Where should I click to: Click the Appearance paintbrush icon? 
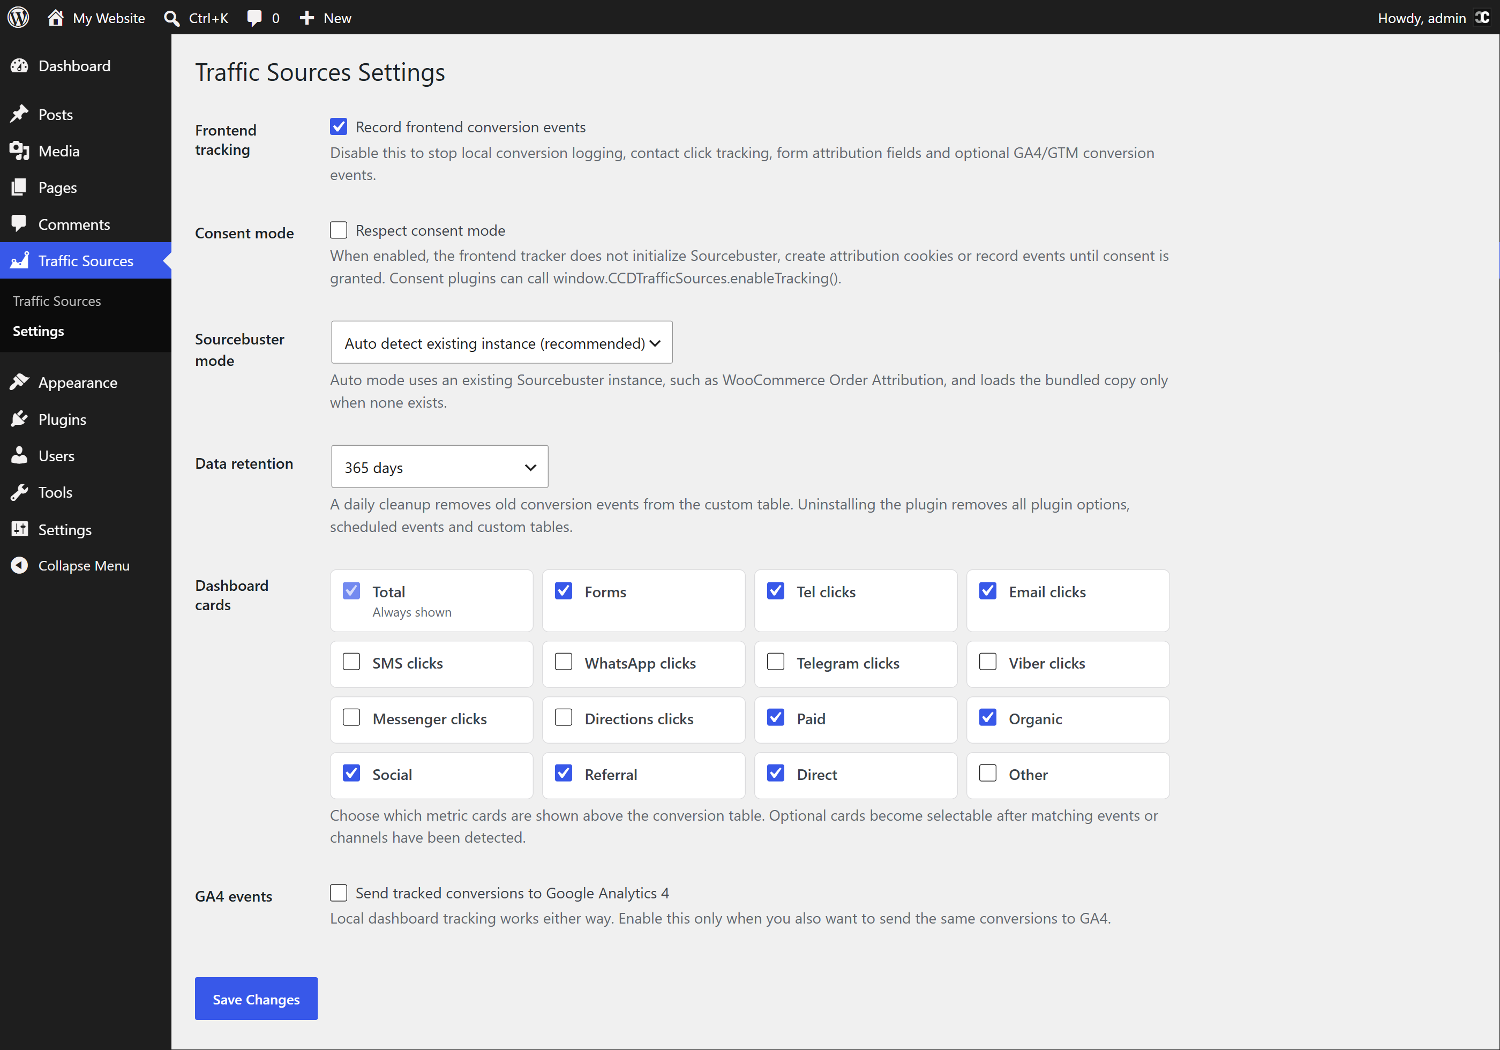(20, 381)
